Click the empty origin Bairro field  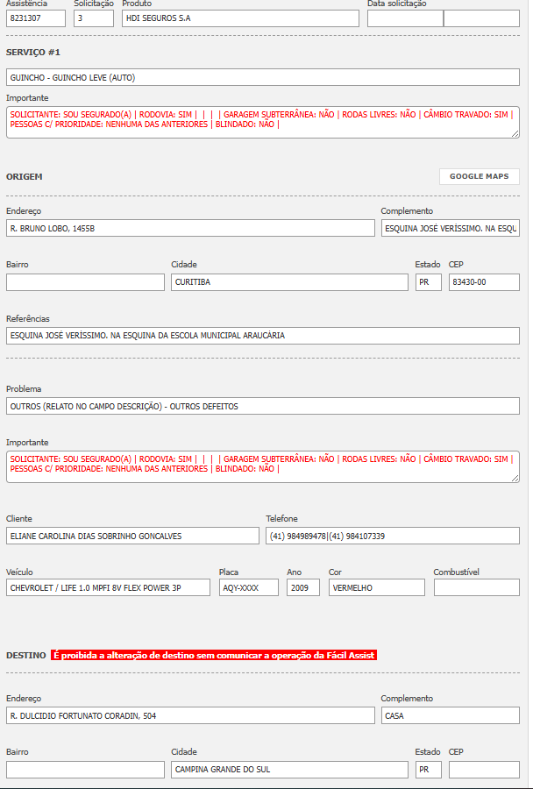click(x=85, y=281)
